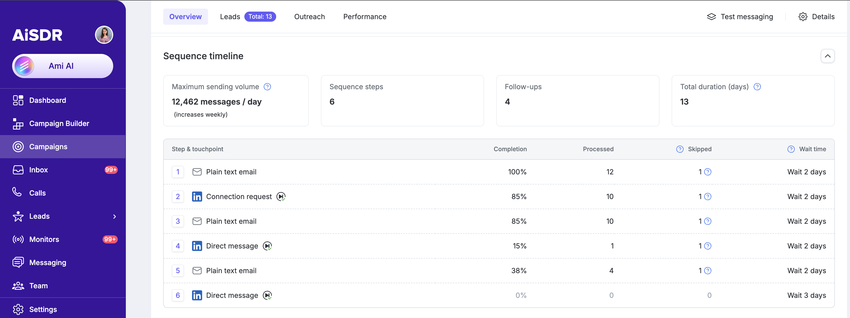The width and height of the screenshot is (850, 318).
Task: Click email icon on step 1 row
Action: tap(197, 172)
